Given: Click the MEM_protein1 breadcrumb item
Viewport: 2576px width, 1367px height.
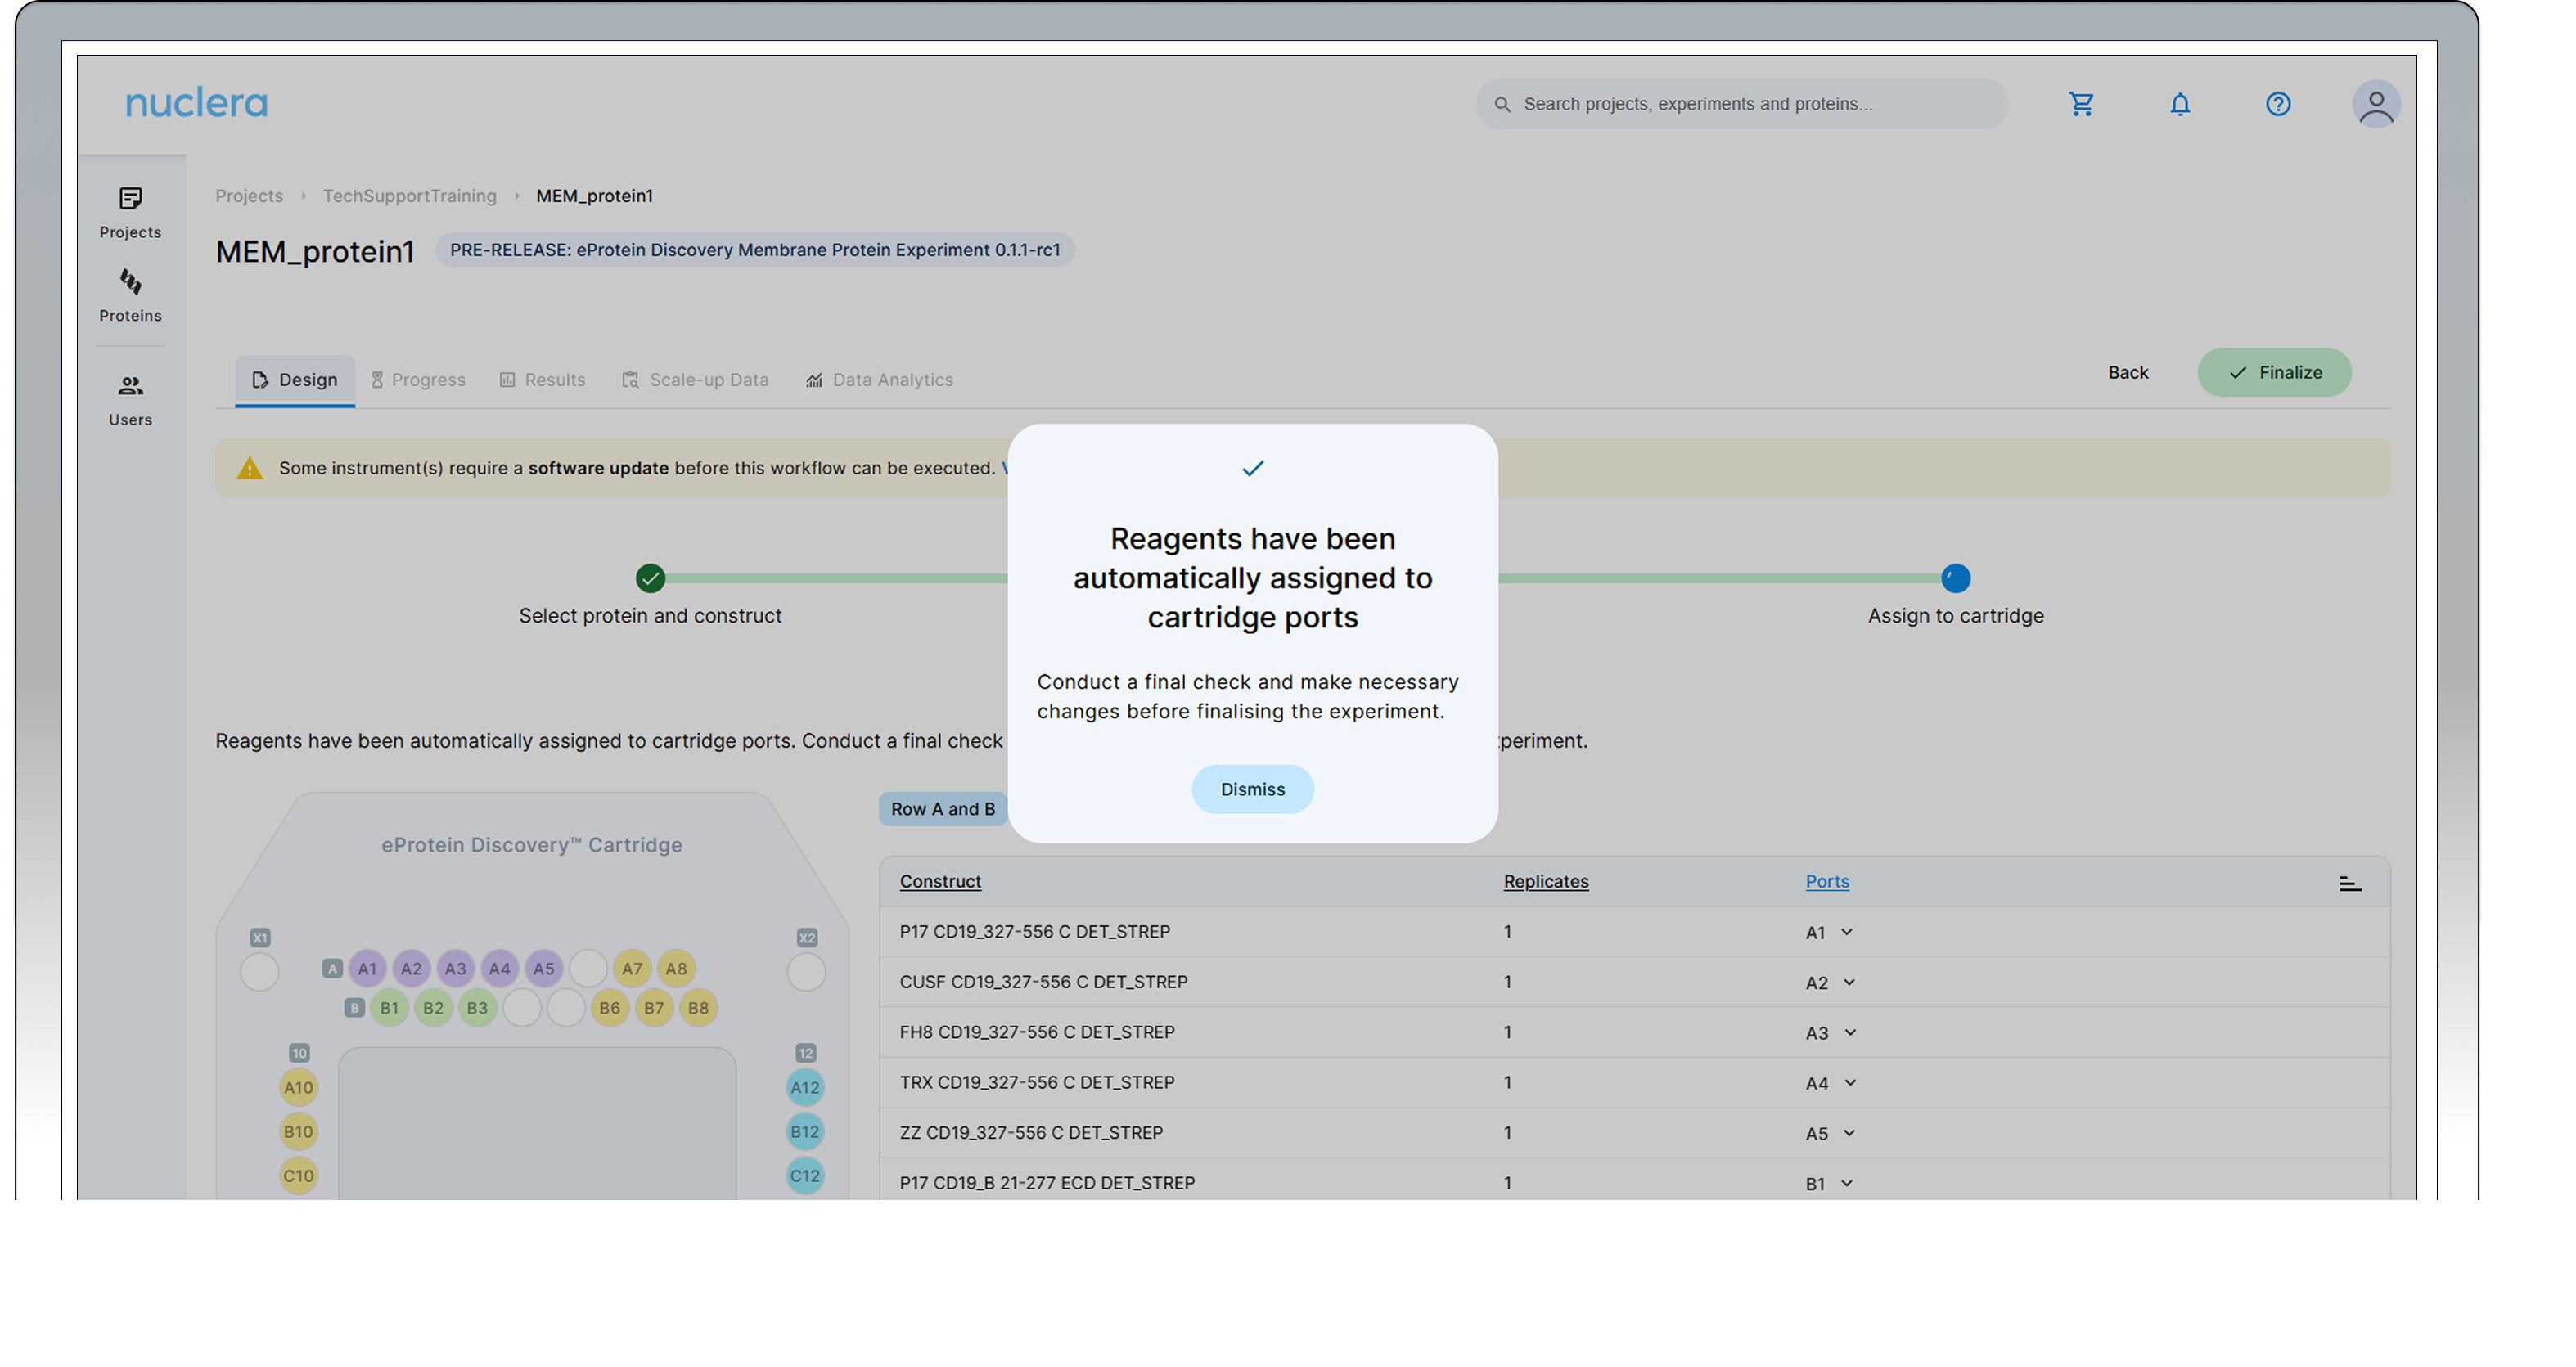Looking at the screenshot, I should point(594,196).
